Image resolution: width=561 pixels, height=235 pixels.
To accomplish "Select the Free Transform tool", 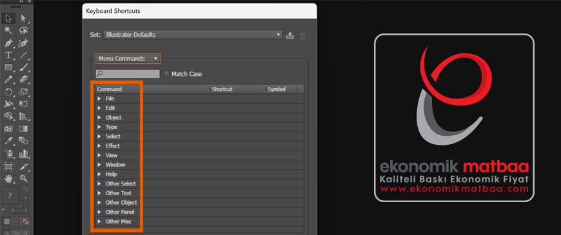I will click(x=24, y=104).
